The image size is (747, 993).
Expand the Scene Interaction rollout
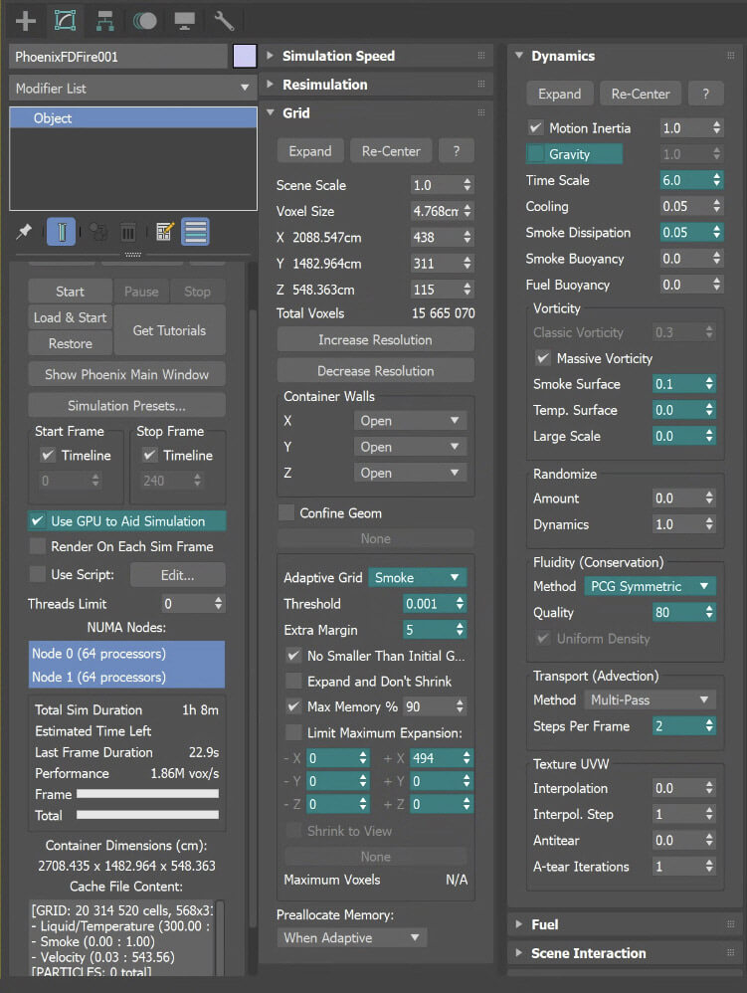click(x=519, y=952)
